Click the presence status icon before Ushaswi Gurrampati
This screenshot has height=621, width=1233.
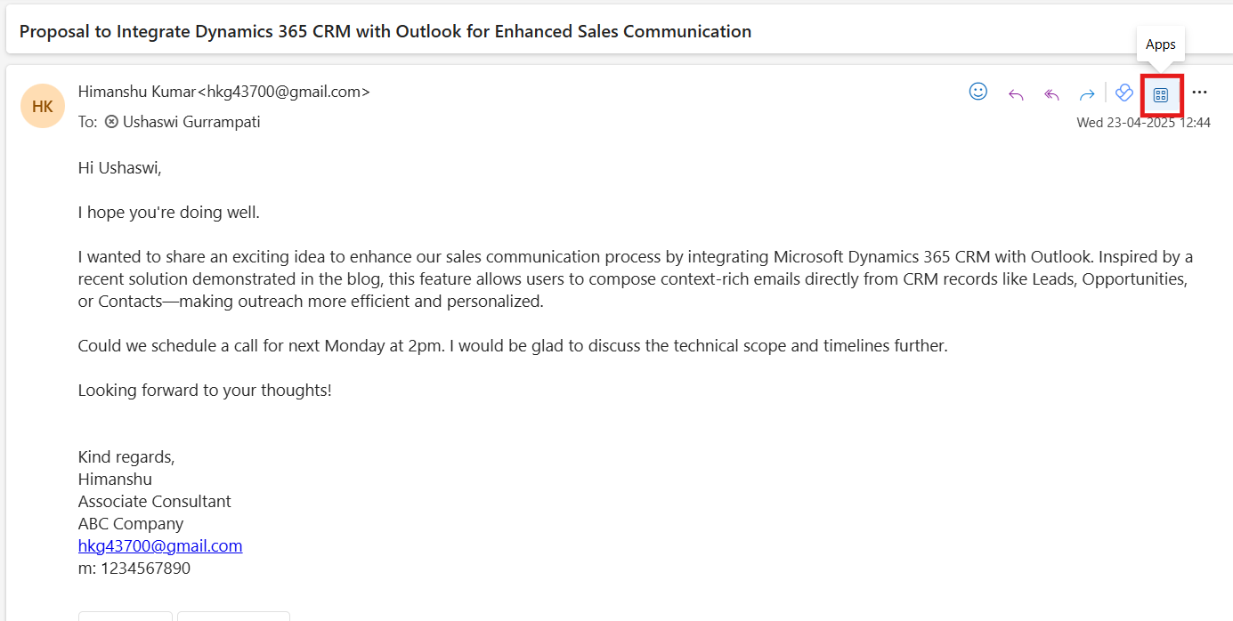(111, 122)
